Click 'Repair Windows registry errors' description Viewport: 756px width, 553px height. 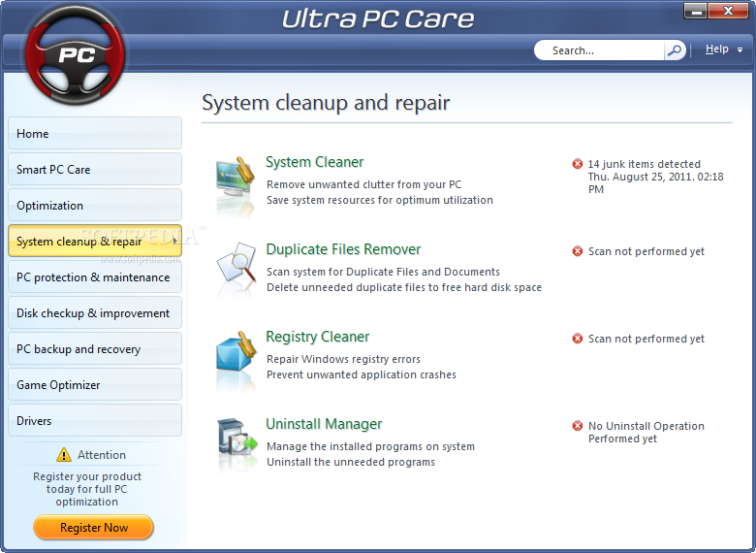[x=343, y=359]
